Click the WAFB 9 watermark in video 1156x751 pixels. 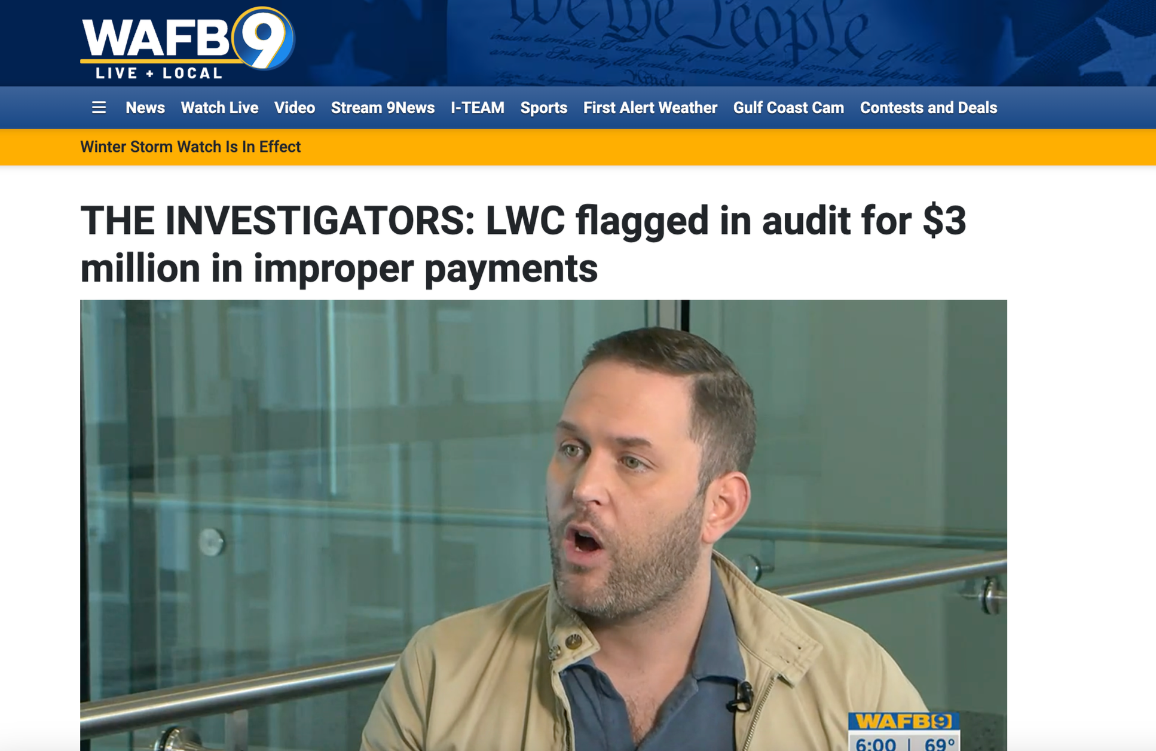[x=904, y=721]
